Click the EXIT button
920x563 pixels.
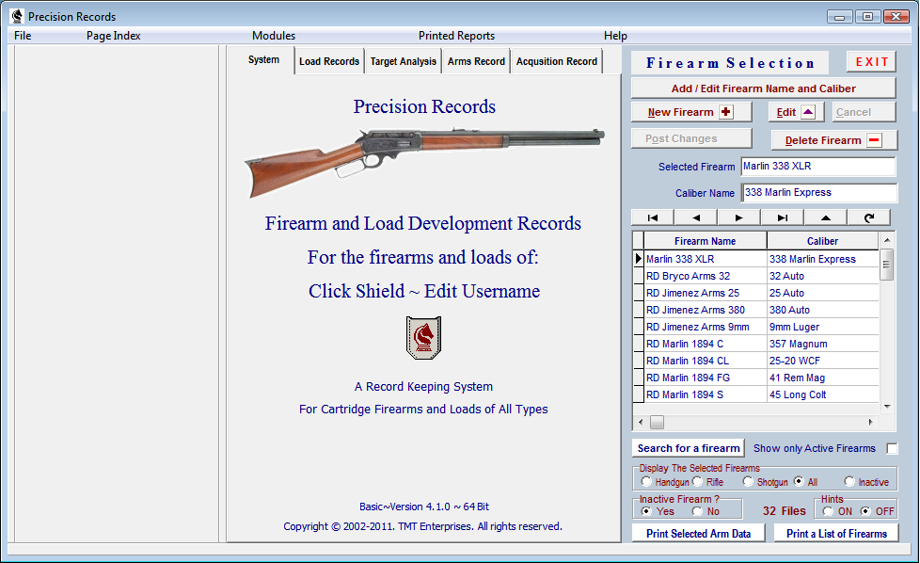[871, 62]
